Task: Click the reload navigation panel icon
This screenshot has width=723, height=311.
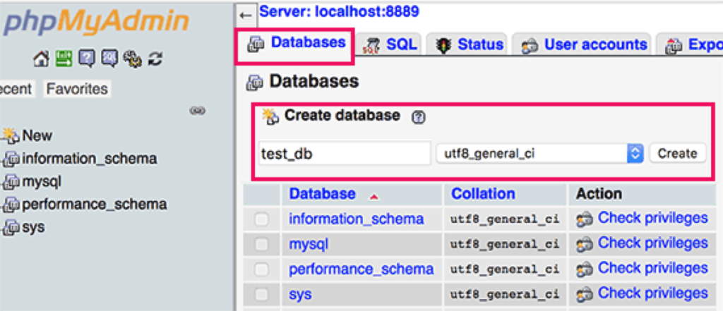Action: (x=155, y=59)
